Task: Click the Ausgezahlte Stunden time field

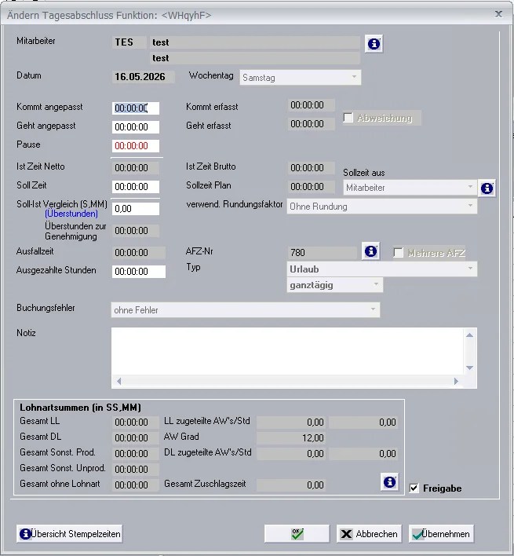Action: pos(139,271)
